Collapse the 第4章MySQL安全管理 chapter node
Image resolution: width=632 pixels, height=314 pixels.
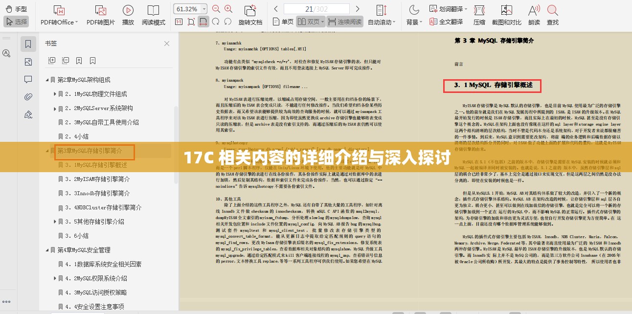point(46,249)
